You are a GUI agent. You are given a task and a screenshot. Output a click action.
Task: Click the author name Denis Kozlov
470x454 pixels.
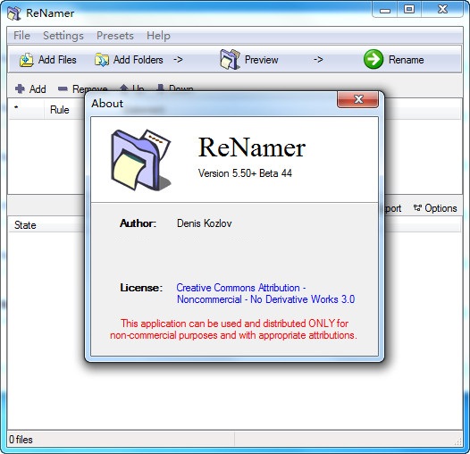tap(204, 223)
